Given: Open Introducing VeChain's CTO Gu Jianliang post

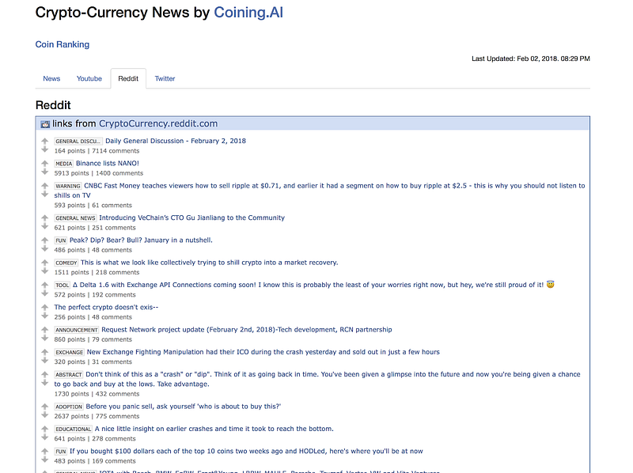Looking at the screenshot, I should pos(191,218).
